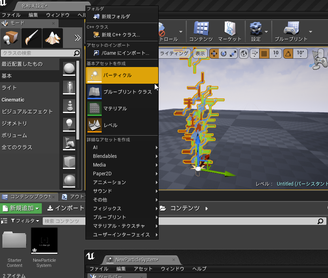Select the rotate gizmo tool
This screenshot has width=328, height=278.
(224, 54)
